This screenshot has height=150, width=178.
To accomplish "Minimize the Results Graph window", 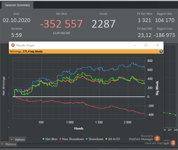I will [x=135, y=45].
